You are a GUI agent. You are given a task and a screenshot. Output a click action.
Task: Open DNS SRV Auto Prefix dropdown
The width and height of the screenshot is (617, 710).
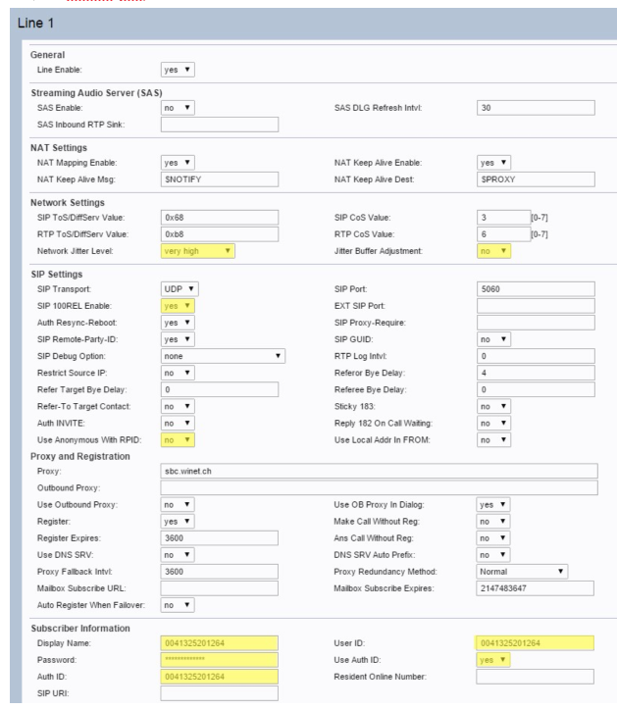point(492,555)
